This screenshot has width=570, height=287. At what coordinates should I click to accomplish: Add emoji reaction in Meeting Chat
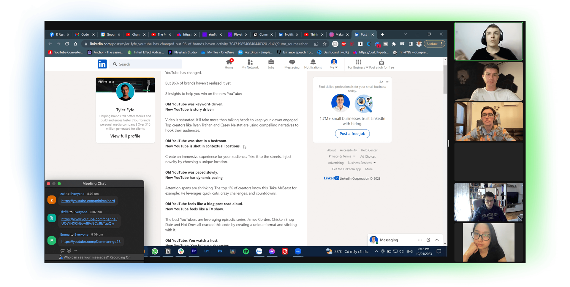click(69, 250)
